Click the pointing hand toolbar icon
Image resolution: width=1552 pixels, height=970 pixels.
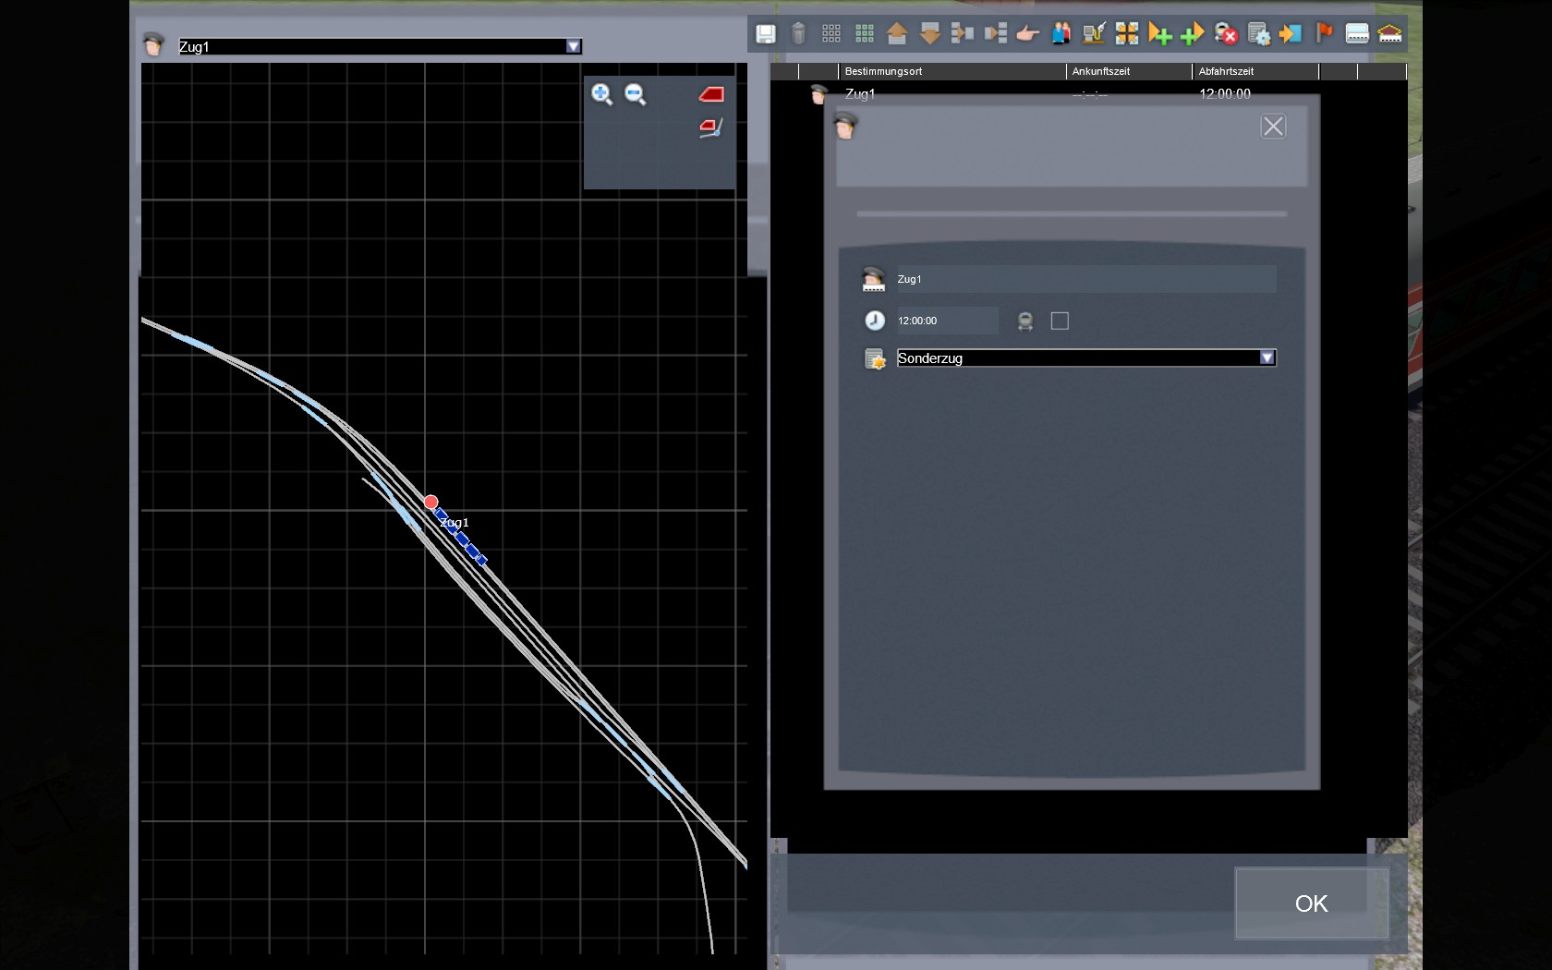coord(1027,34)
